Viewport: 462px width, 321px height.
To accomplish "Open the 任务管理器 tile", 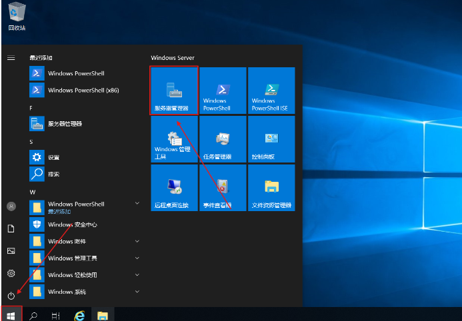I will coord(222,140).
